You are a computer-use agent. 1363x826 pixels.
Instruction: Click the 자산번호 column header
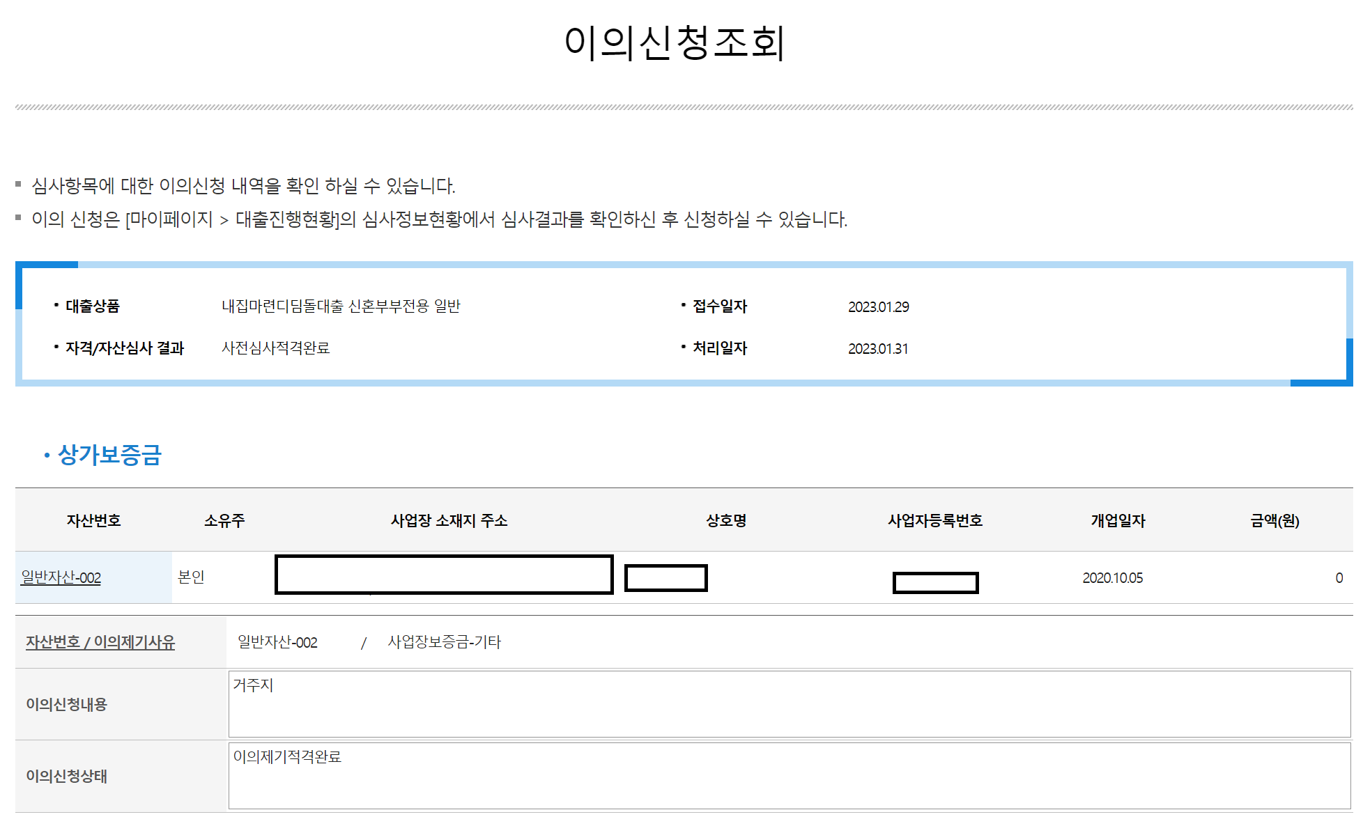tap(93, 520)
